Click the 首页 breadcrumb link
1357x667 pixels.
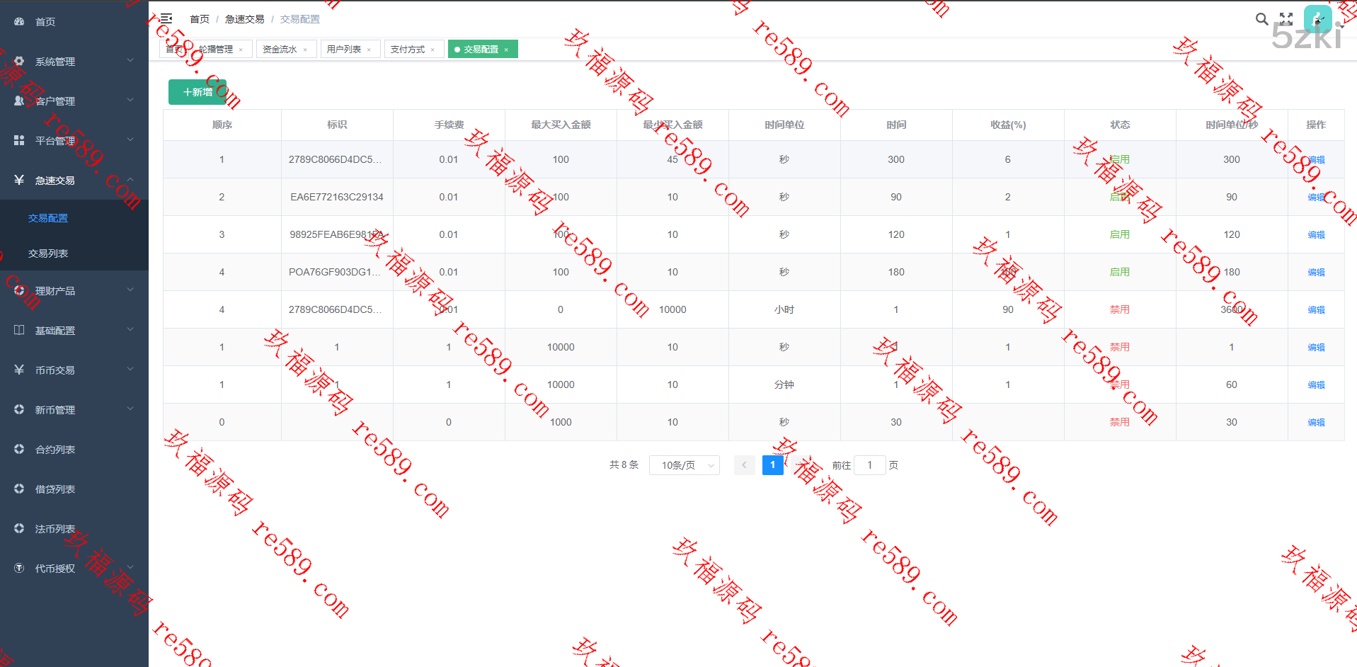pyautogui.click(x=200, y=19)
